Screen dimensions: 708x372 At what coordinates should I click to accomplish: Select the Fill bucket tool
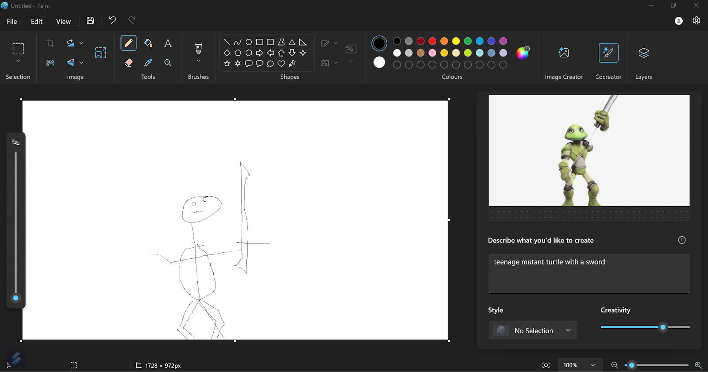[148, 43]
